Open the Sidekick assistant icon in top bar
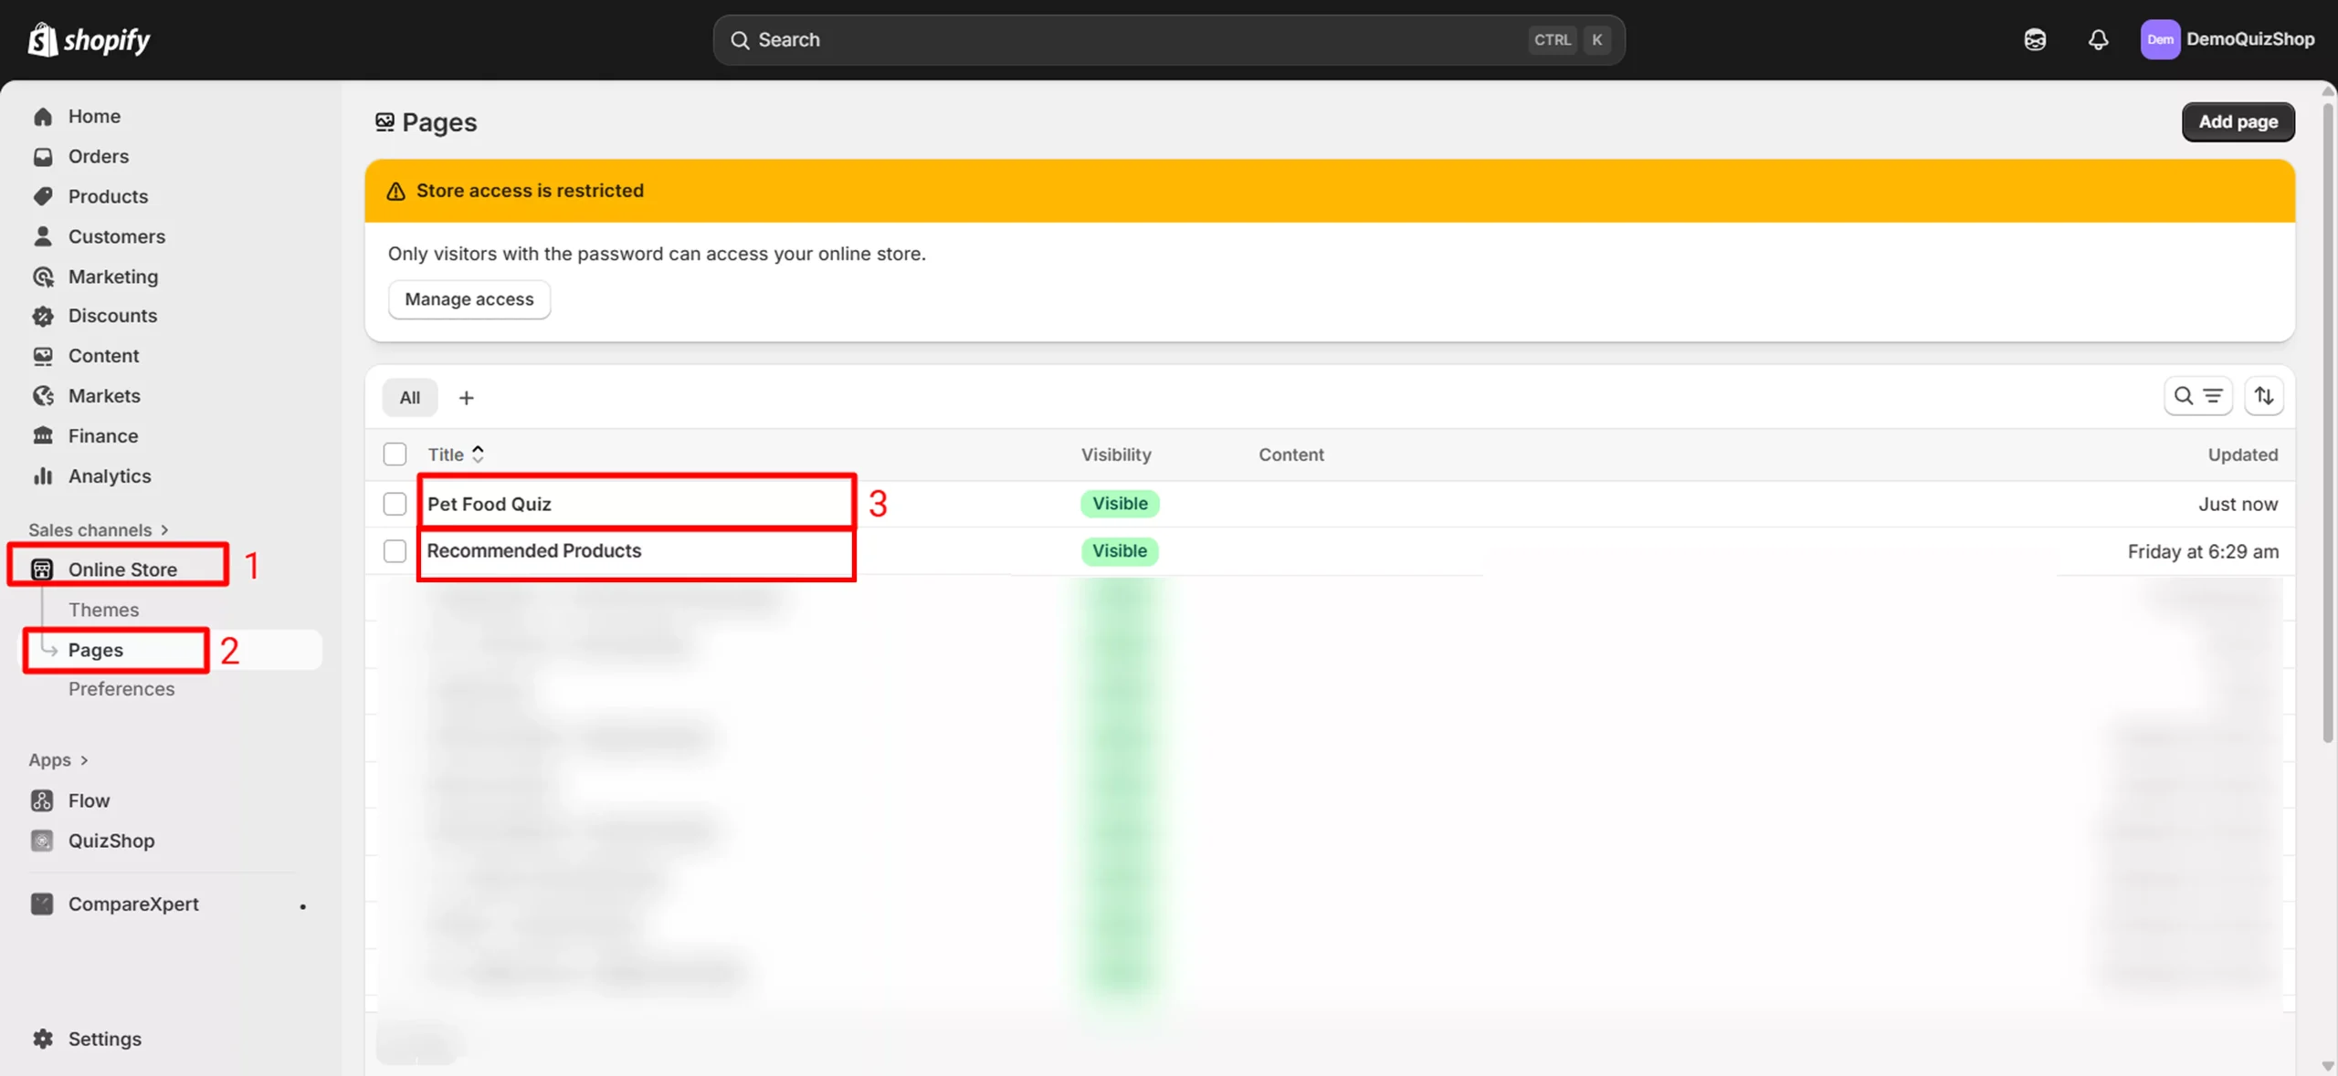Screen dimensions: 2338x1076 pyautogui.click(x=2034, y=39)
